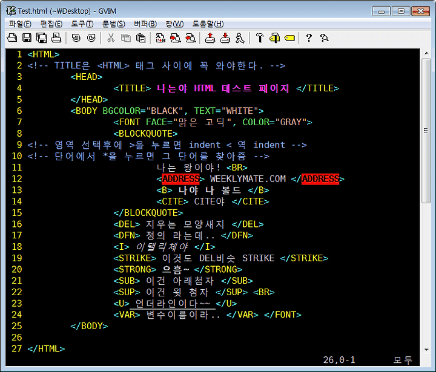
Task: Click the <FONT tag on line 7
Action: pyautogui.click(x=127, y=122)
